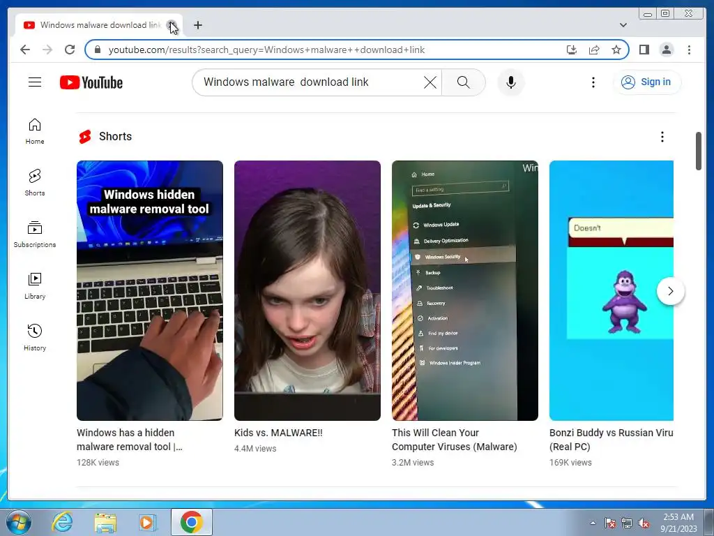
Task: Open the network tray icon
Action: pos(627,523)
